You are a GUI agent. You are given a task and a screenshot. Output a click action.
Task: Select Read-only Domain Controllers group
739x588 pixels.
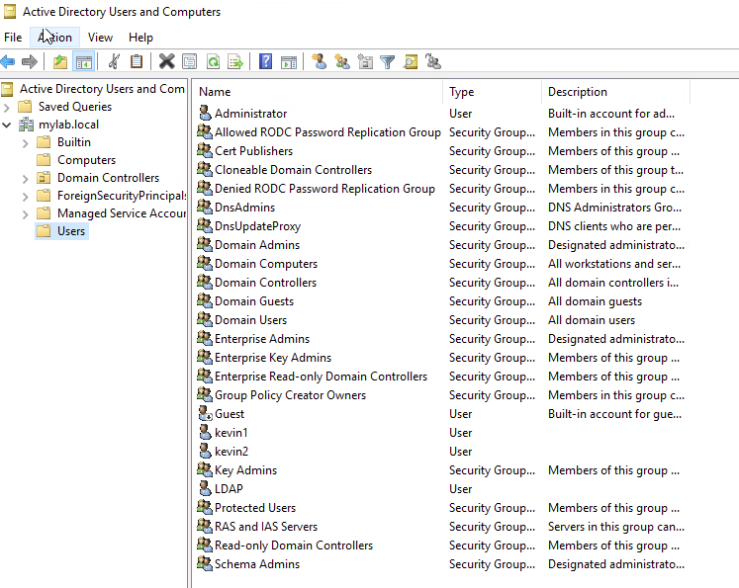pyautogui.click(x=294, y=546)
